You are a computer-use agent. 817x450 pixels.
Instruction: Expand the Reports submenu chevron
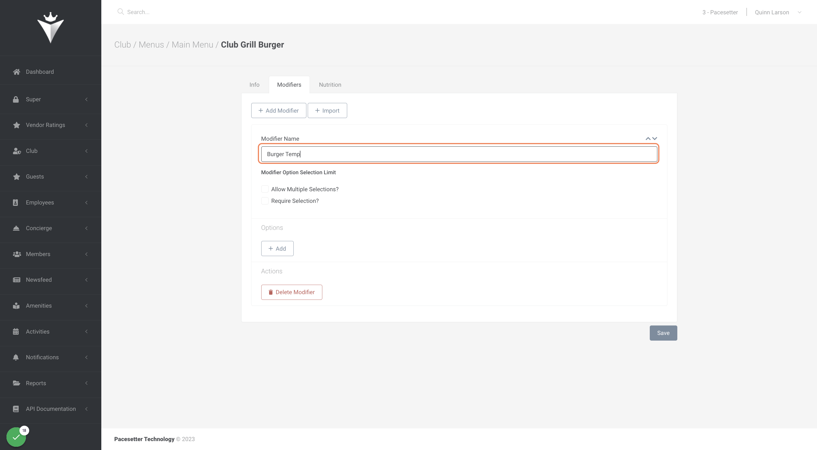[86, 383]
